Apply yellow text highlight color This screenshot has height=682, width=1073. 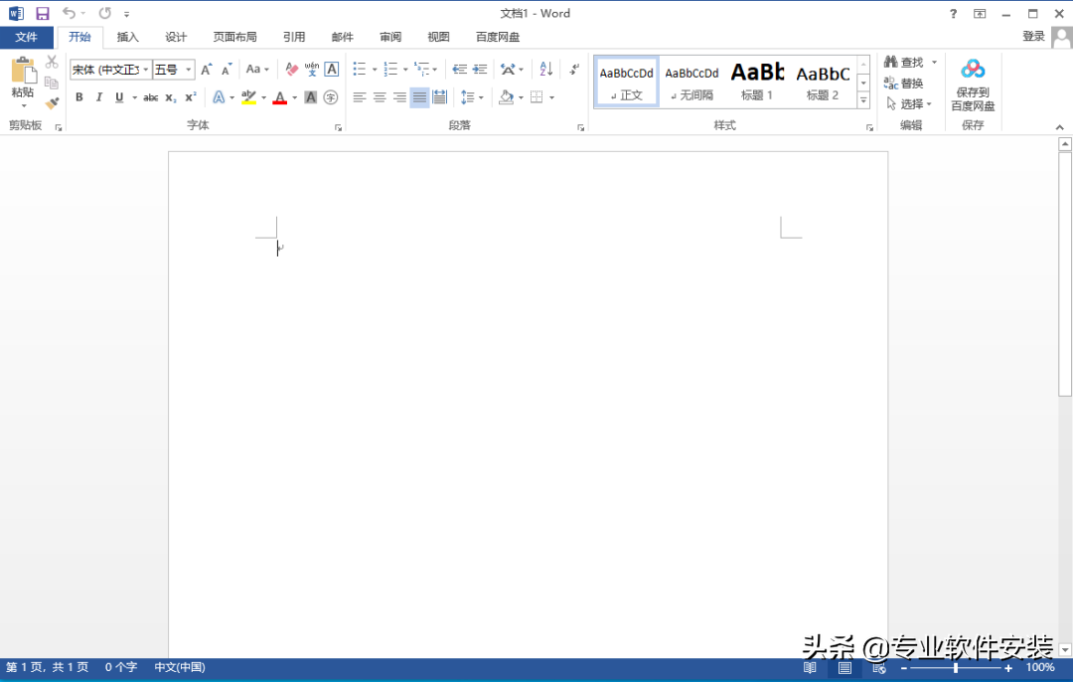(248, 97)
